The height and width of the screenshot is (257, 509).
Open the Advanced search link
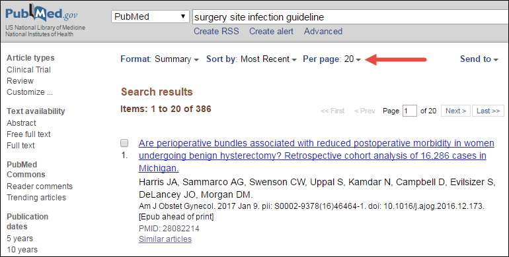pos(323,32)
